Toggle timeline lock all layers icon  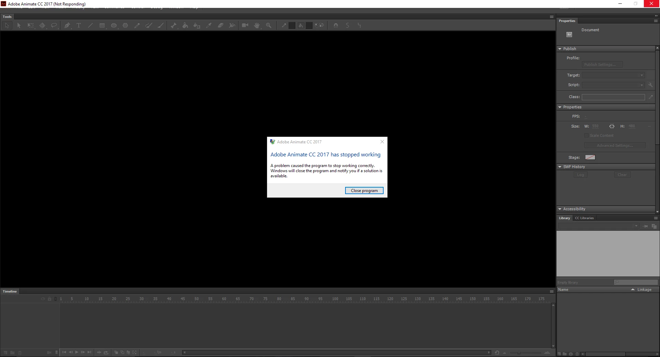click(49, 299)
